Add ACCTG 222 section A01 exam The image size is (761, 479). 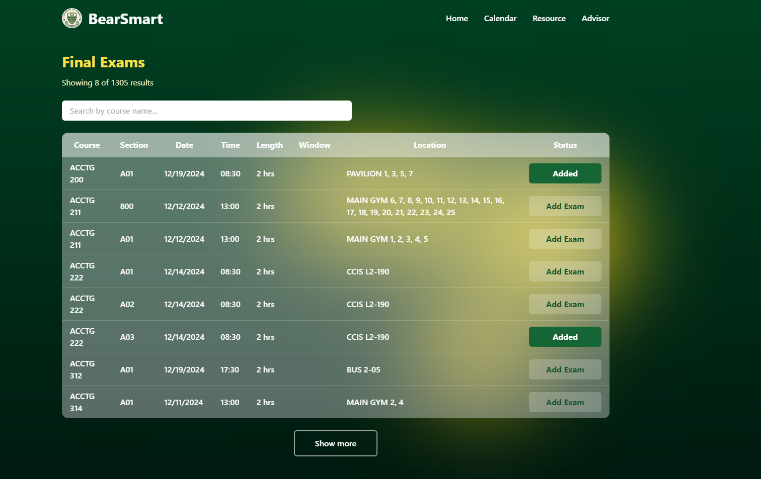click(565, 271)
